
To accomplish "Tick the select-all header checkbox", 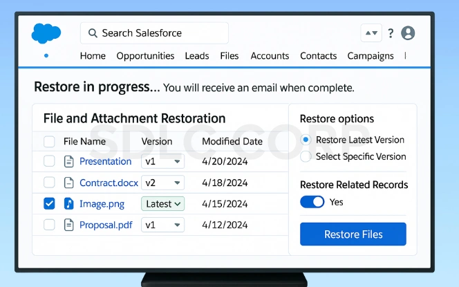I will coord(49,142).
